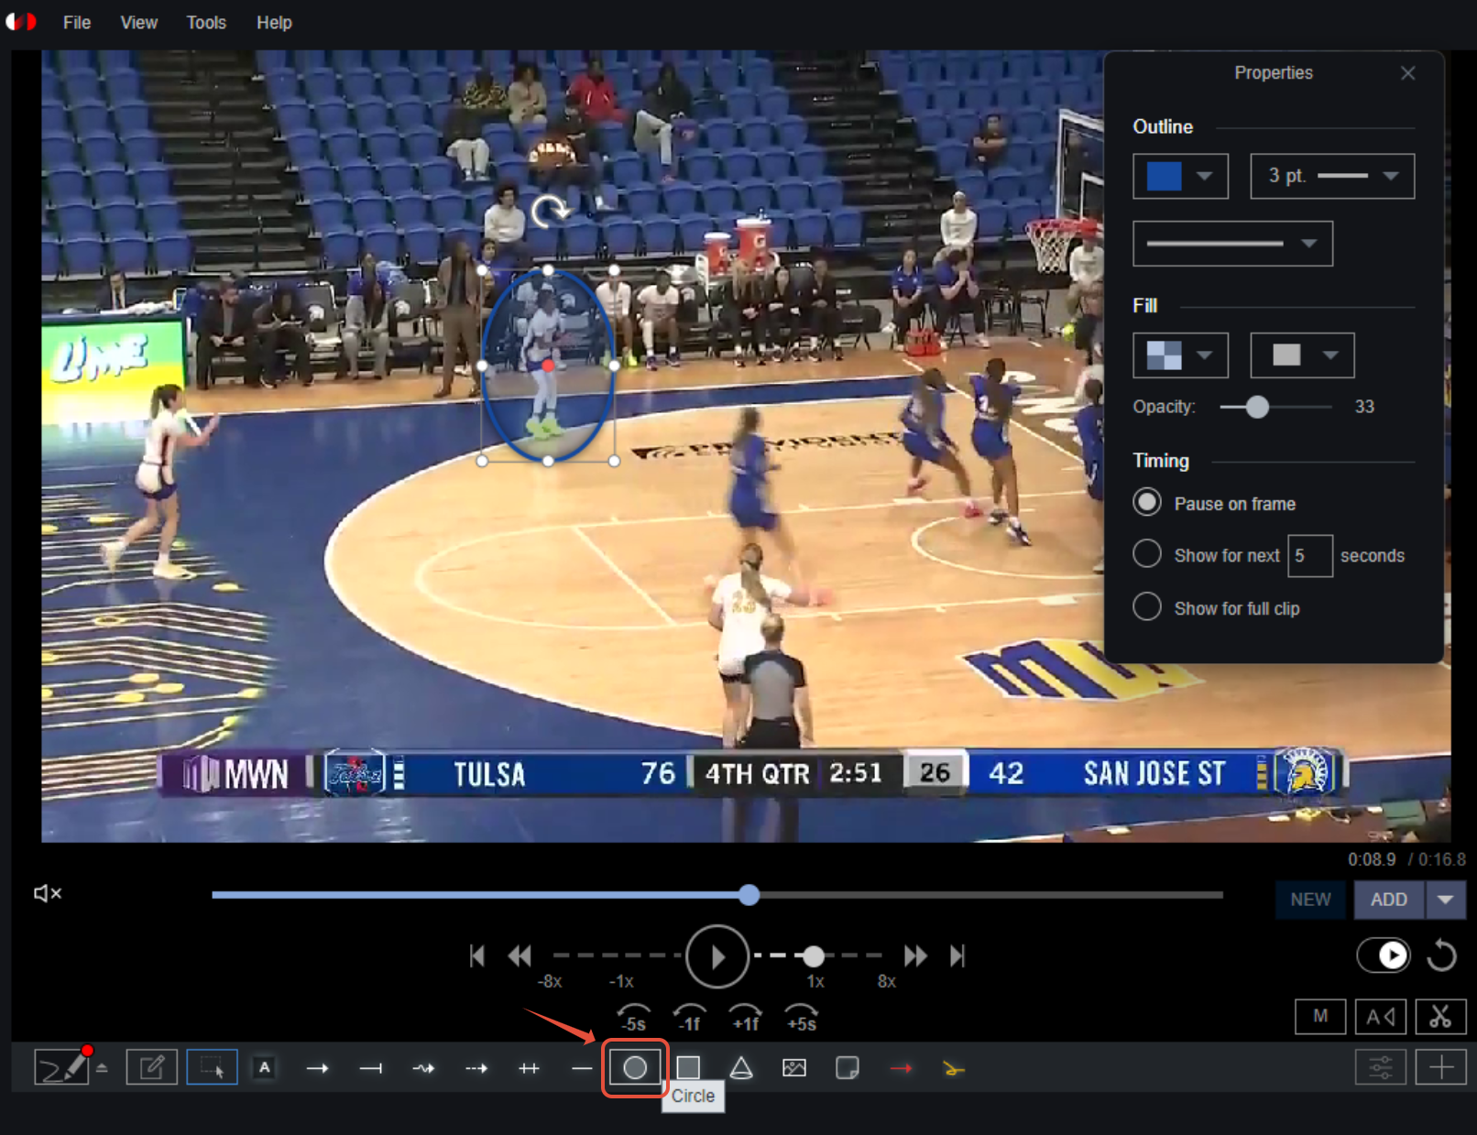The width and height of the screenshot is (1477, 1135).
Task: Pick the sticky note tool
Action: [x=848, y=1067]
